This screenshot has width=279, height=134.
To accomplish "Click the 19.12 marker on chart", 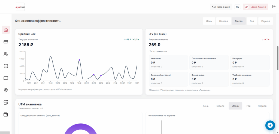I will tap(79, 60).
